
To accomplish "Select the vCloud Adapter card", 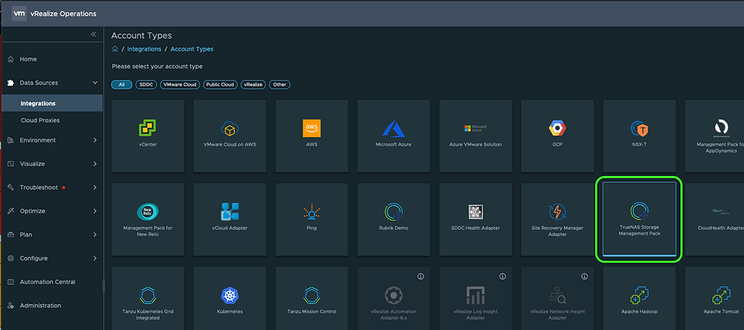I will pos(229,219).
